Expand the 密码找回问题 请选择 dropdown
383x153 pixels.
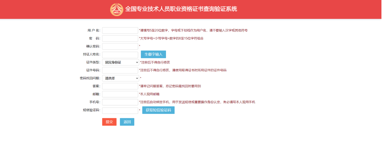(120, 78)
